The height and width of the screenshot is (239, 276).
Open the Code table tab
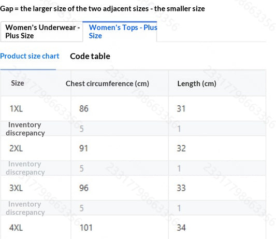click(90, 57)
